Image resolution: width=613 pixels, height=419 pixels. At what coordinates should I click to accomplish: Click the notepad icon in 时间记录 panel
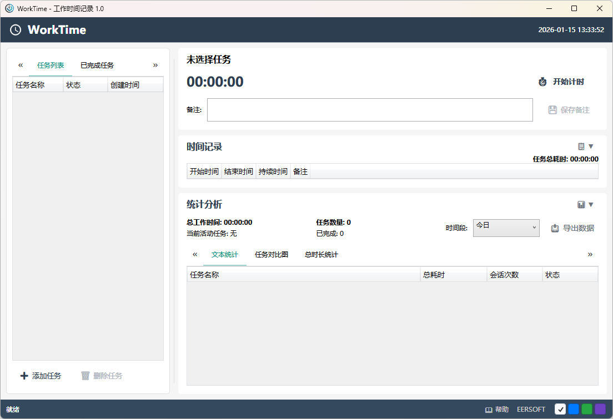coord(581,147)
